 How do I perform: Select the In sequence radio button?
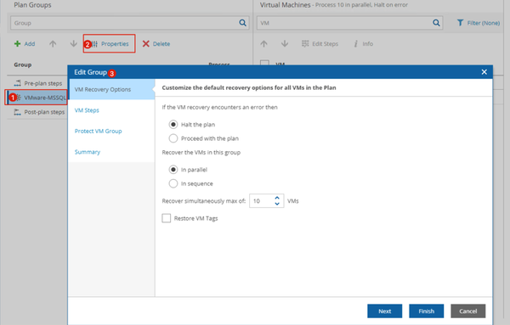coord(173,183)
